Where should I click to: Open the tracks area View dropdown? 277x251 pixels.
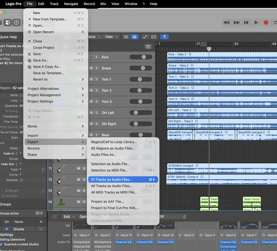tap(111, 37)
